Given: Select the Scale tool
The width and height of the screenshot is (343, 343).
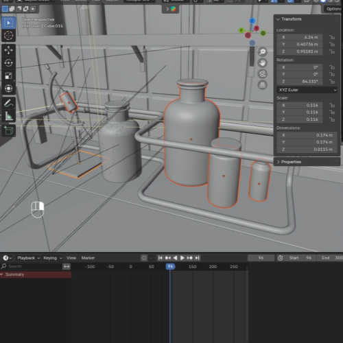Looking at the screenshot, I should 8,75.
